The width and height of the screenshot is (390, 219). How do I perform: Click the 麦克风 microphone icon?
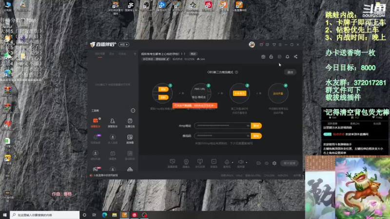227,163
